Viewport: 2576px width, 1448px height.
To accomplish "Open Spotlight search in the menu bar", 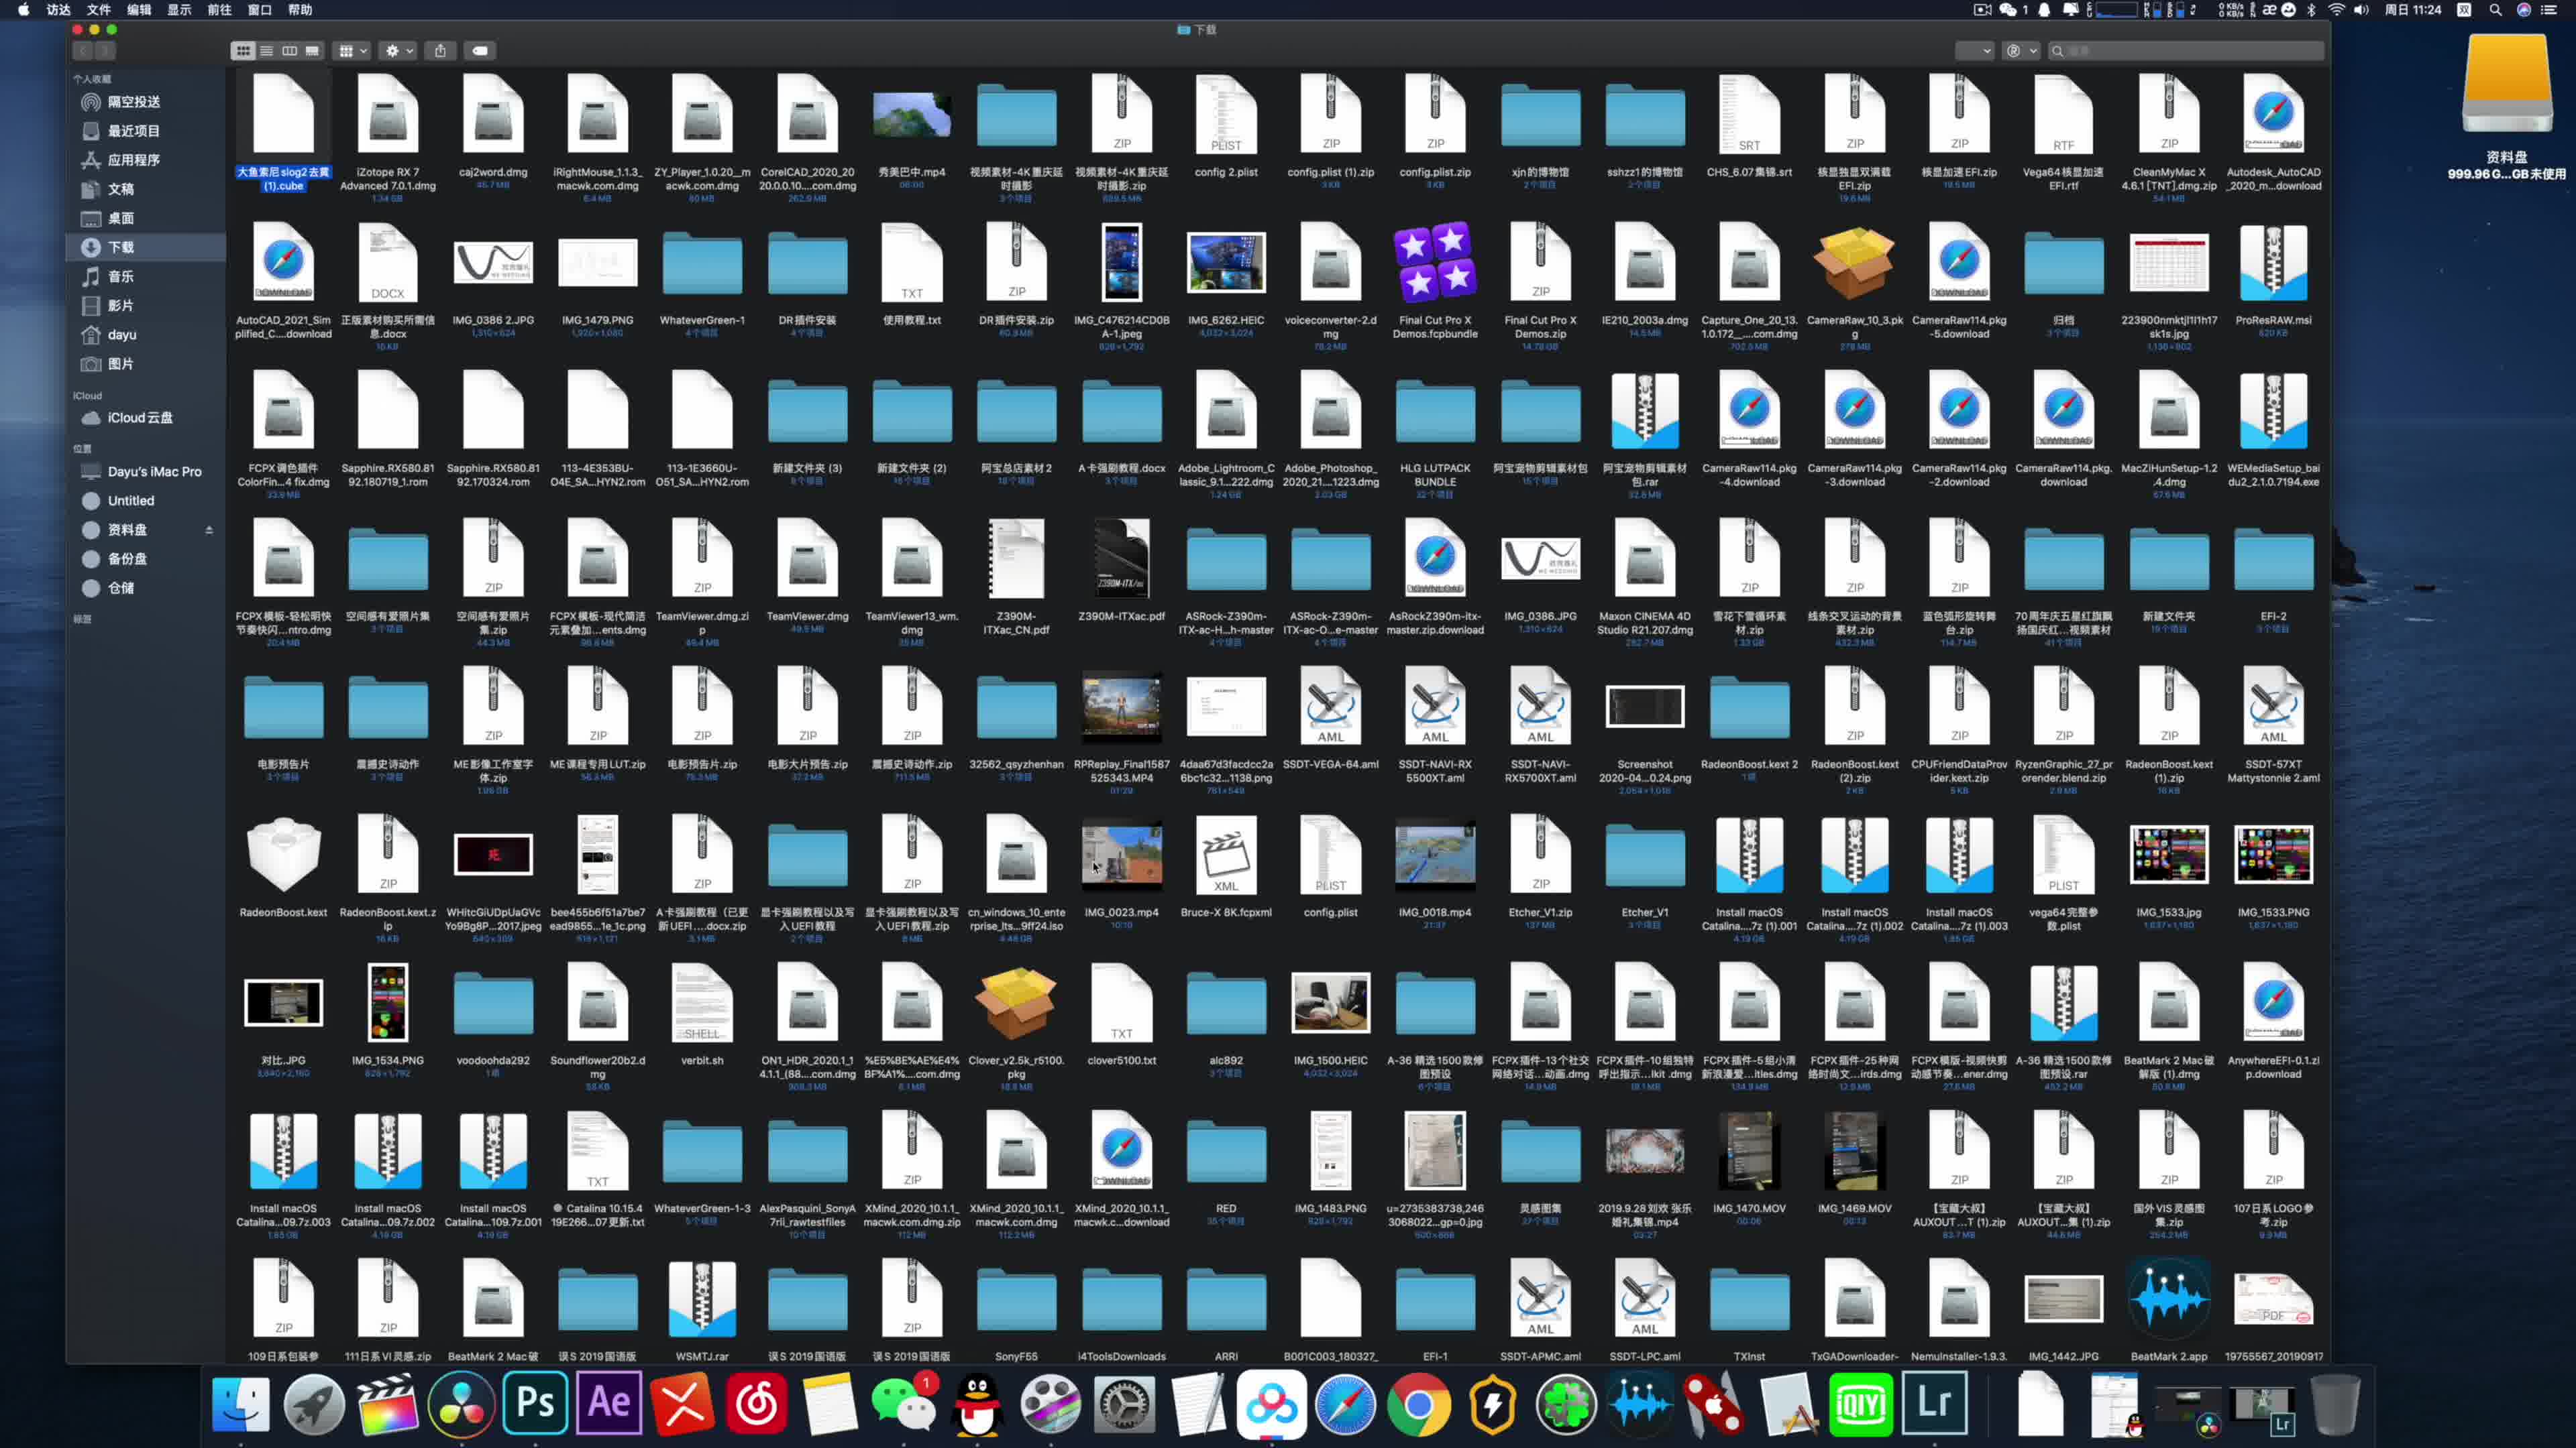I will pos(2495,10).
